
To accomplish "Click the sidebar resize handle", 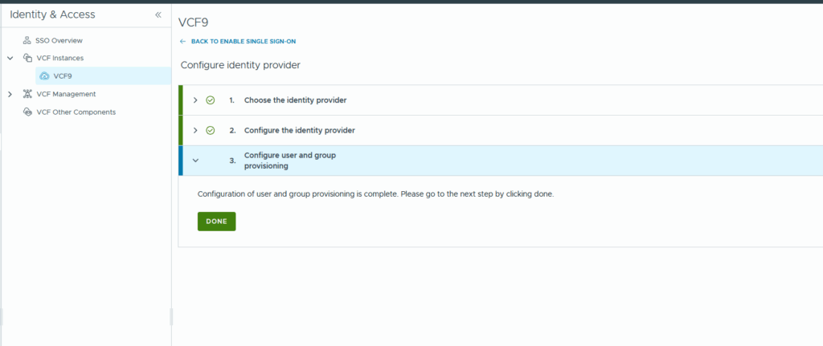I will click(x=171, y=317).
